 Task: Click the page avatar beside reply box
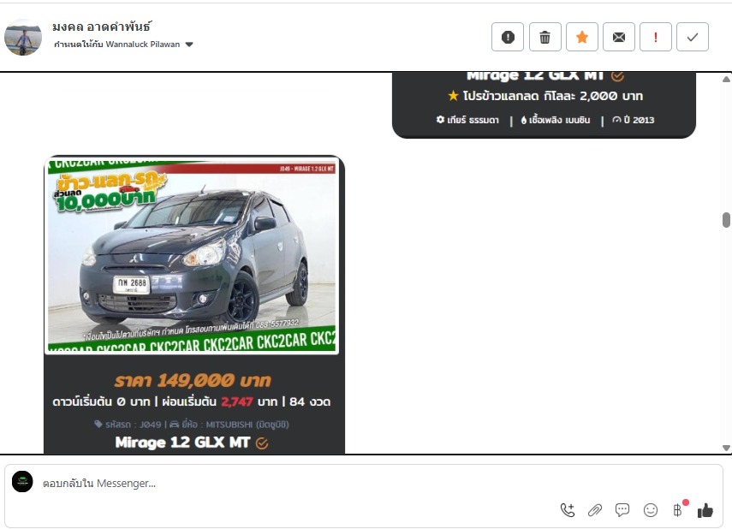tap(22, 482)
